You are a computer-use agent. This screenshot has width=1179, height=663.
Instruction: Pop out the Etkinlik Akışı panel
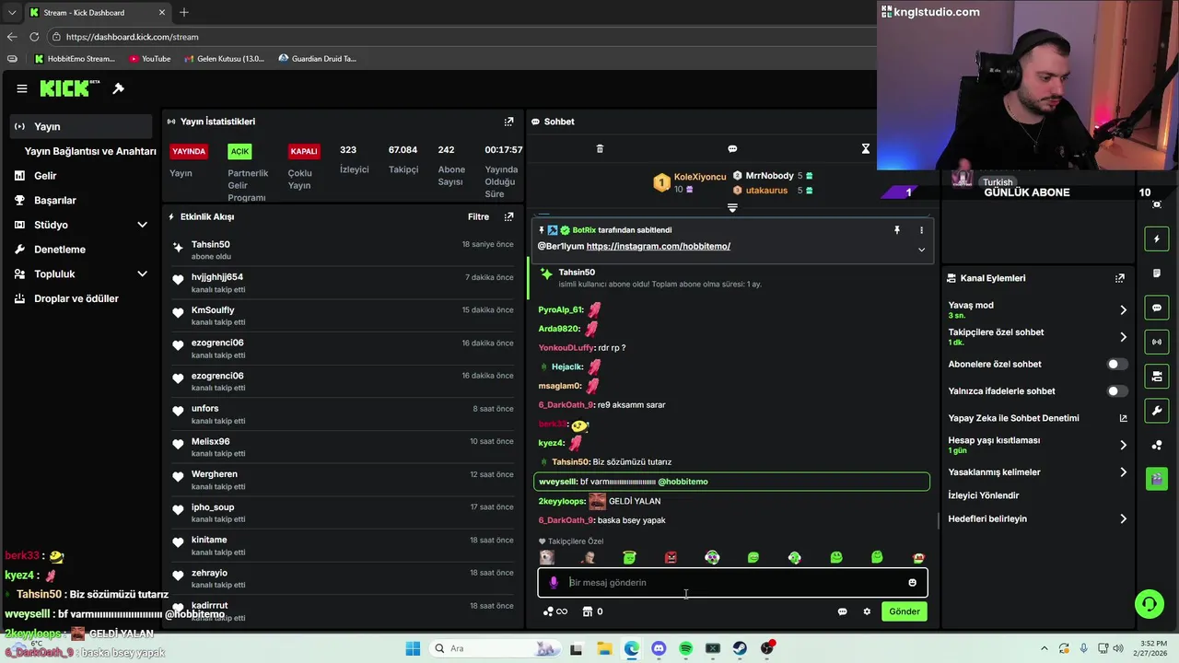(508, 217)
